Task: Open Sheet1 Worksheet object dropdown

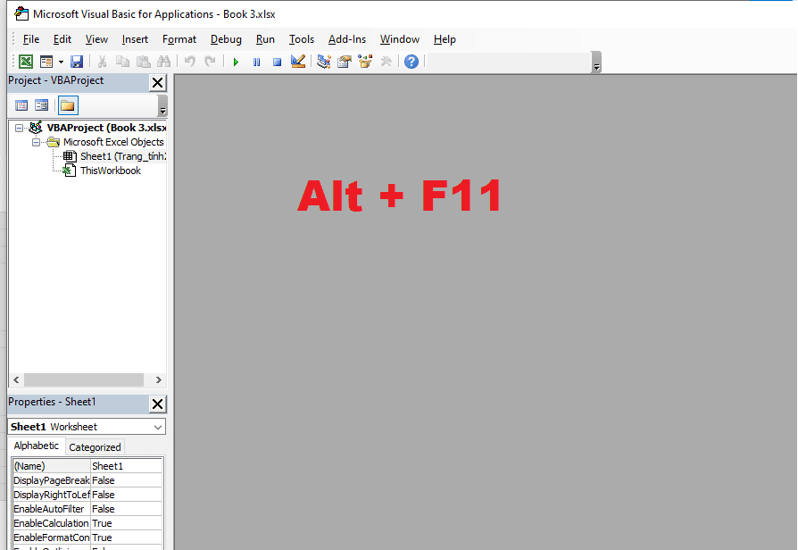Action: [158, 427]
